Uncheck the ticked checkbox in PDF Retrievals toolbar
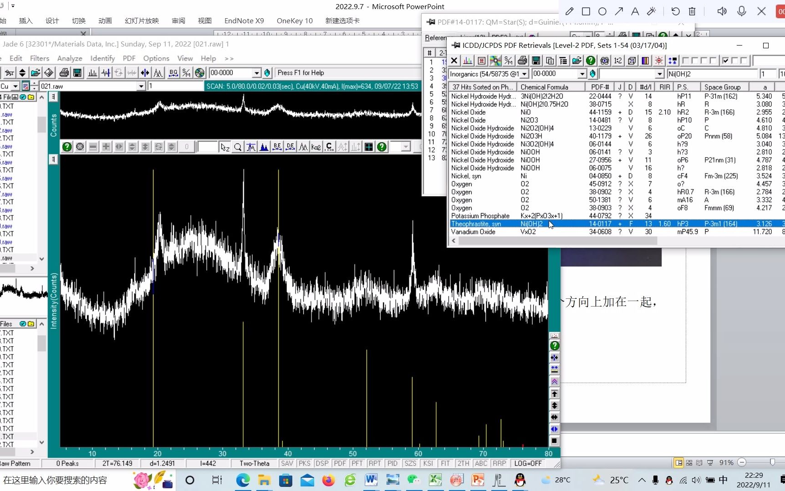 (x=725, y=61)
